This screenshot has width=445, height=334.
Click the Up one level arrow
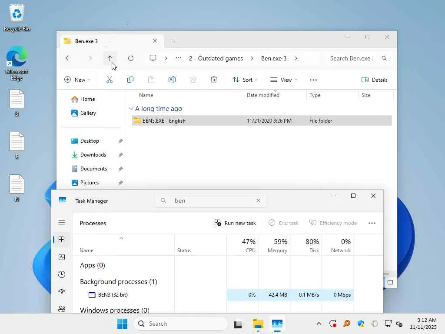pyautogui.click(x=110, y=58)
